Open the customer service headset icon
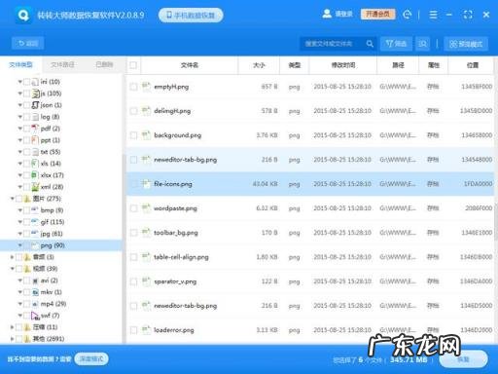Screen dimensions: 498x374 (408, 15)
